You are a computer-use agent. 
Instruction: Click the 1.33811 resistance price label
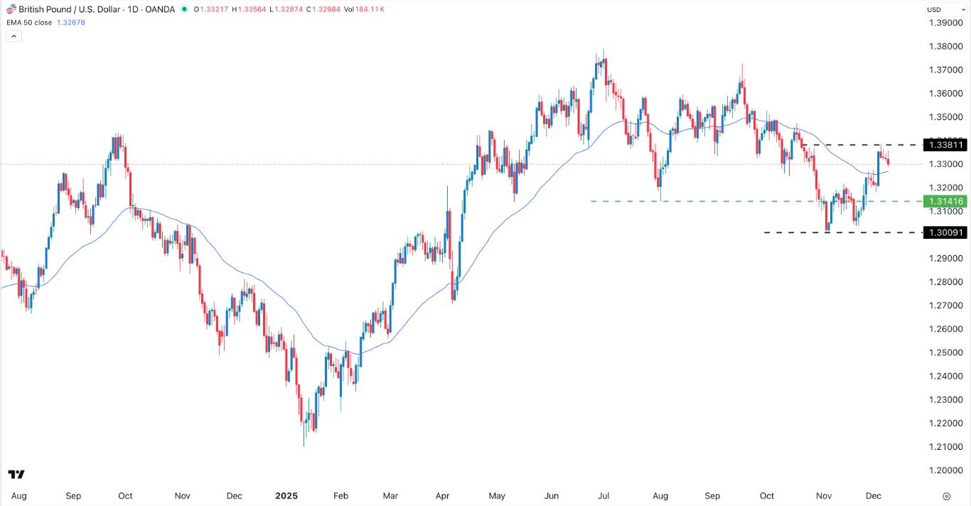[x=944, y=145]
